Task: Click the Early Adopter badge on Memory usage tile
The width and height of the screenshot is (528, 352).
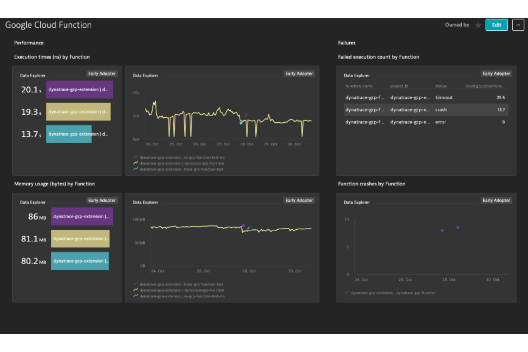Action: [102, 200]
